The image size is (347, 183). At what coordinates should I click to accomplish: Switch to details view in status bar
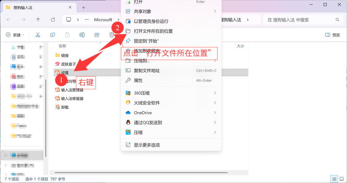tap(334, 179)
